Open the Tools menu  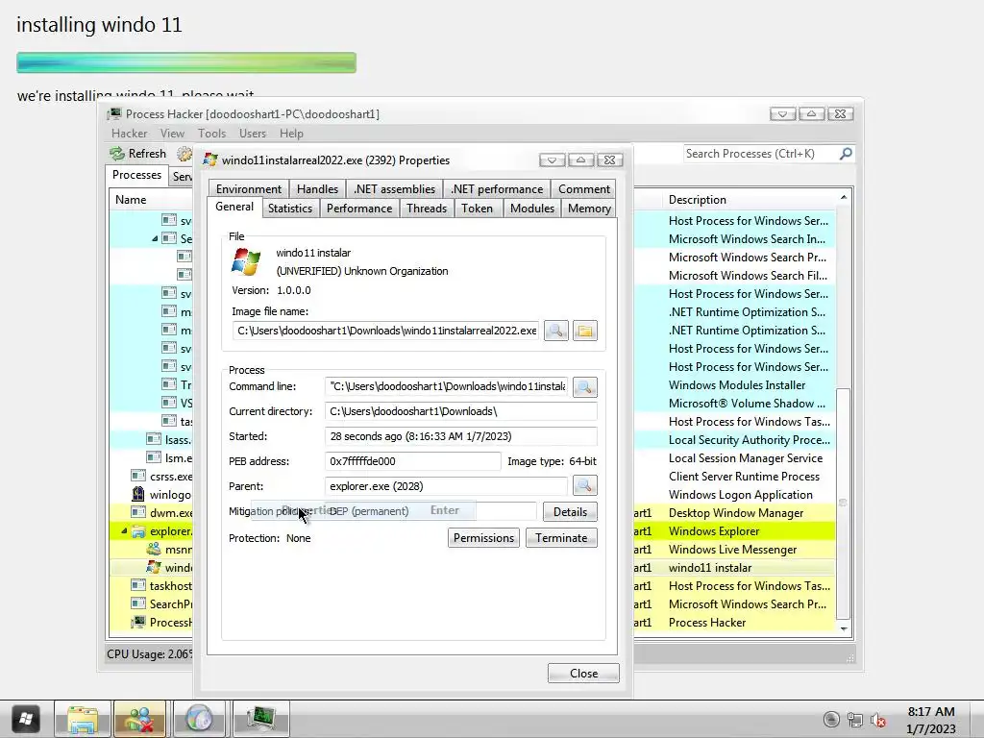pyautogui.click(x=211, y=133)
